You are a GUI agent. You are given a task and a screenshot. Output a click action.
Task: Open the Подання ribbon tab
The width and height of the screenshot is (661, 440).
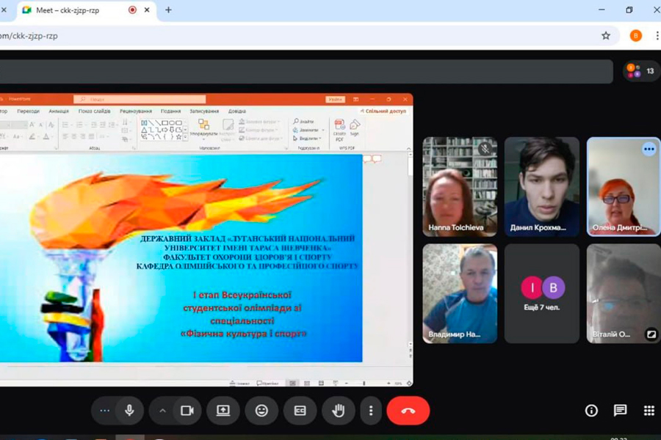click(170, 111)
